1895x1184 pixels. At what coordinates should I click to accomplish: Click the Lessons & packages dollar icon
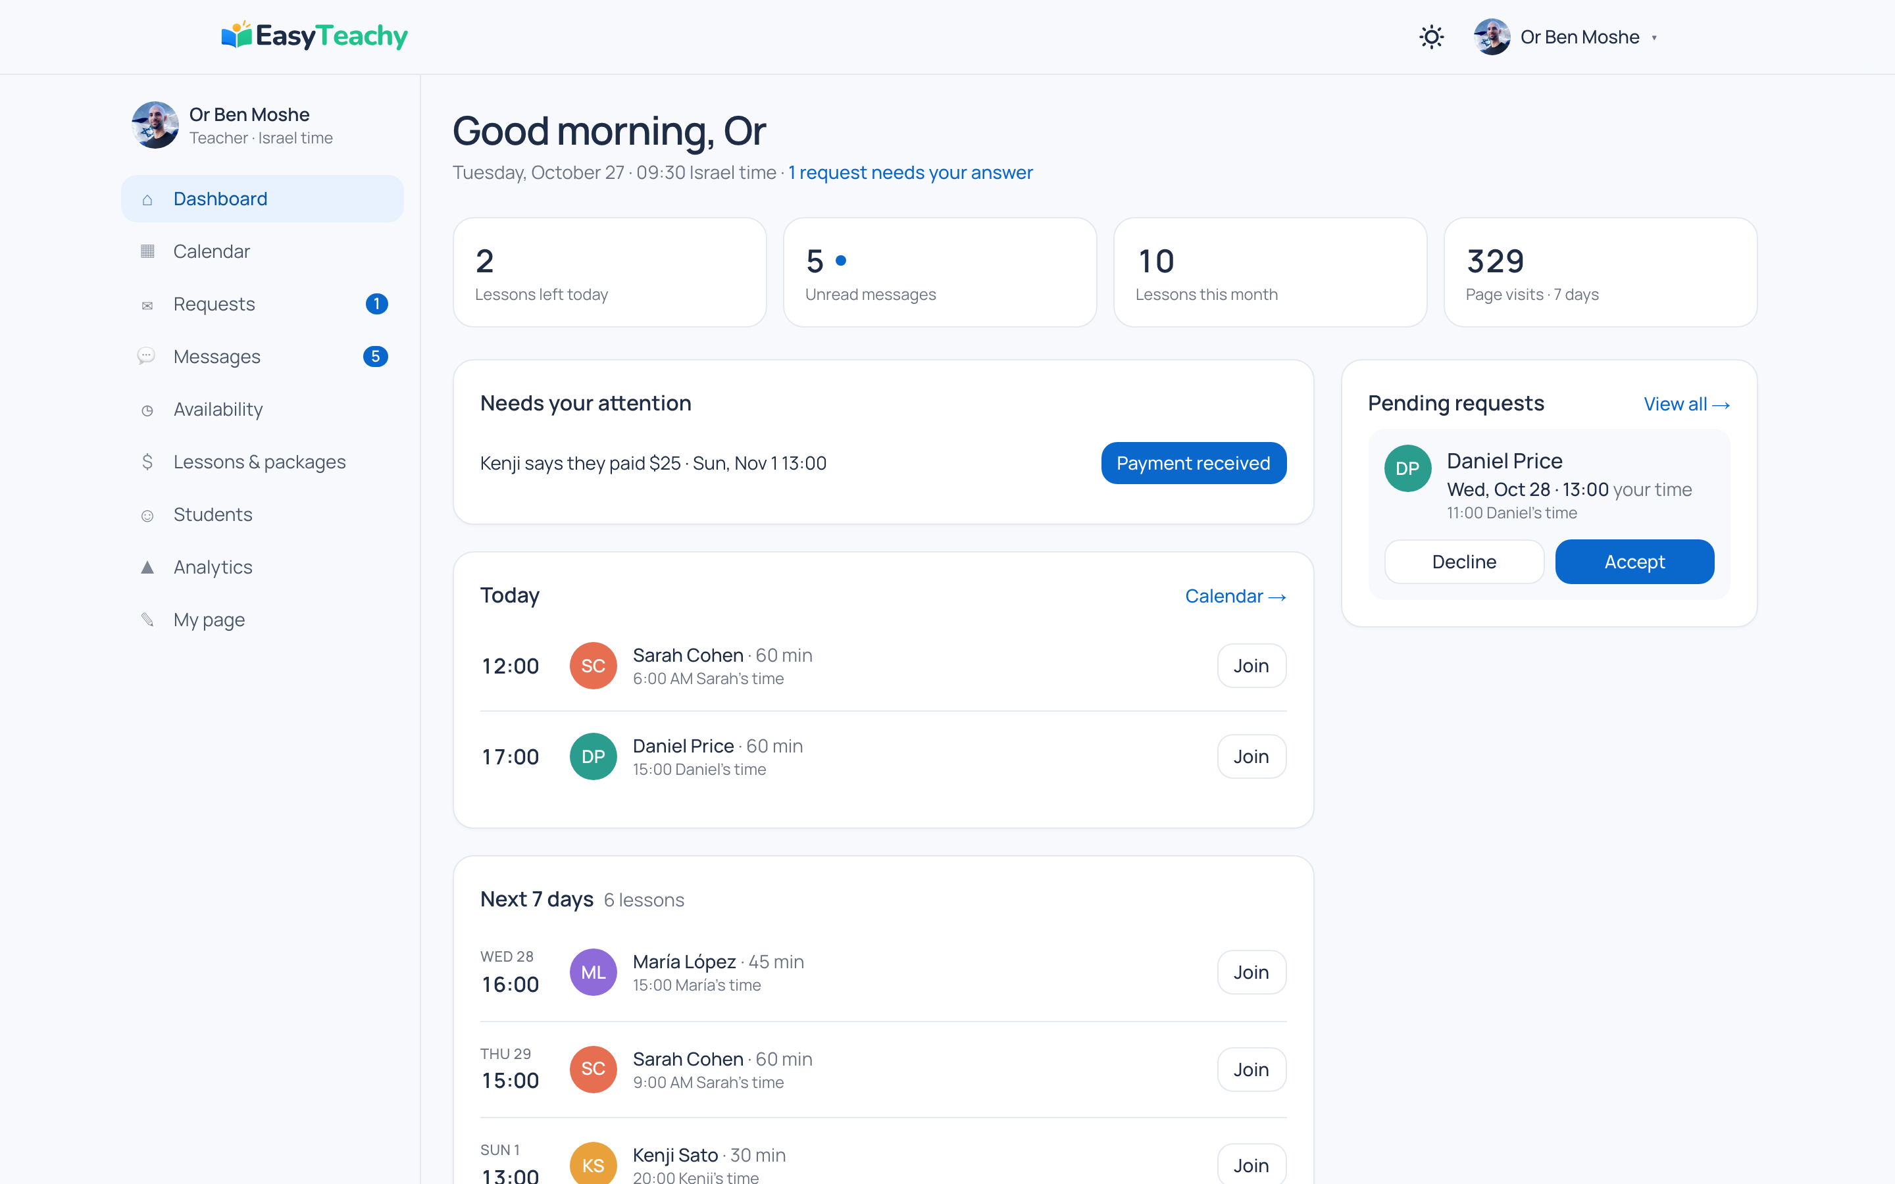click(x=147, y=462)
